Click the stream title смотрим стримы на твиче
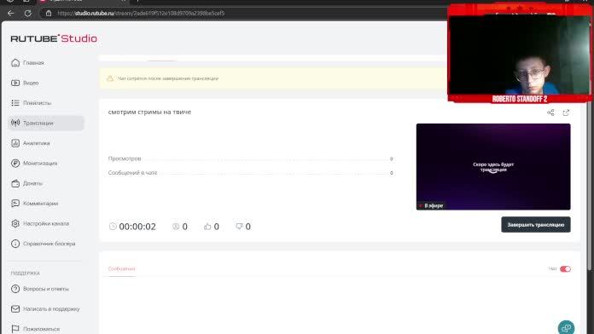Viewport: 594px width, 334px height. (x=149, y=112)
